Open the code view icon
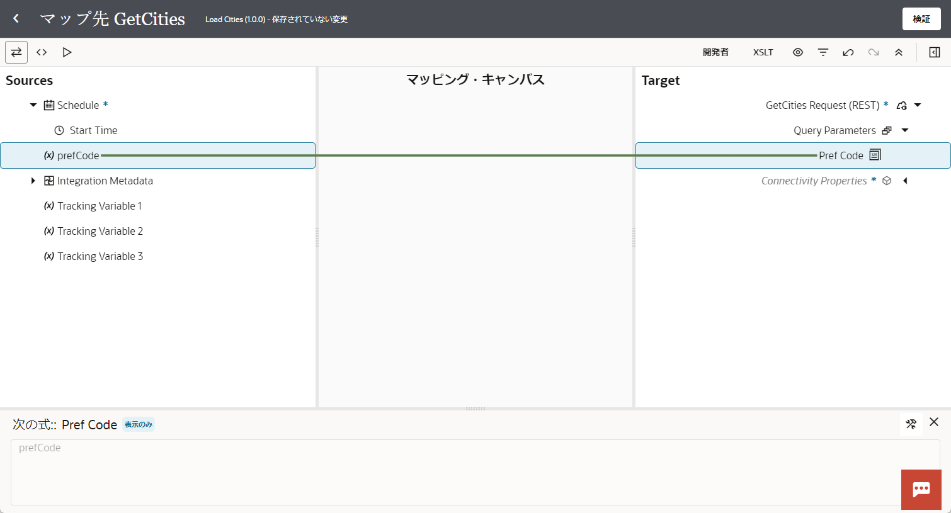Viewport: 951px width, 513px height. point(42,52)
